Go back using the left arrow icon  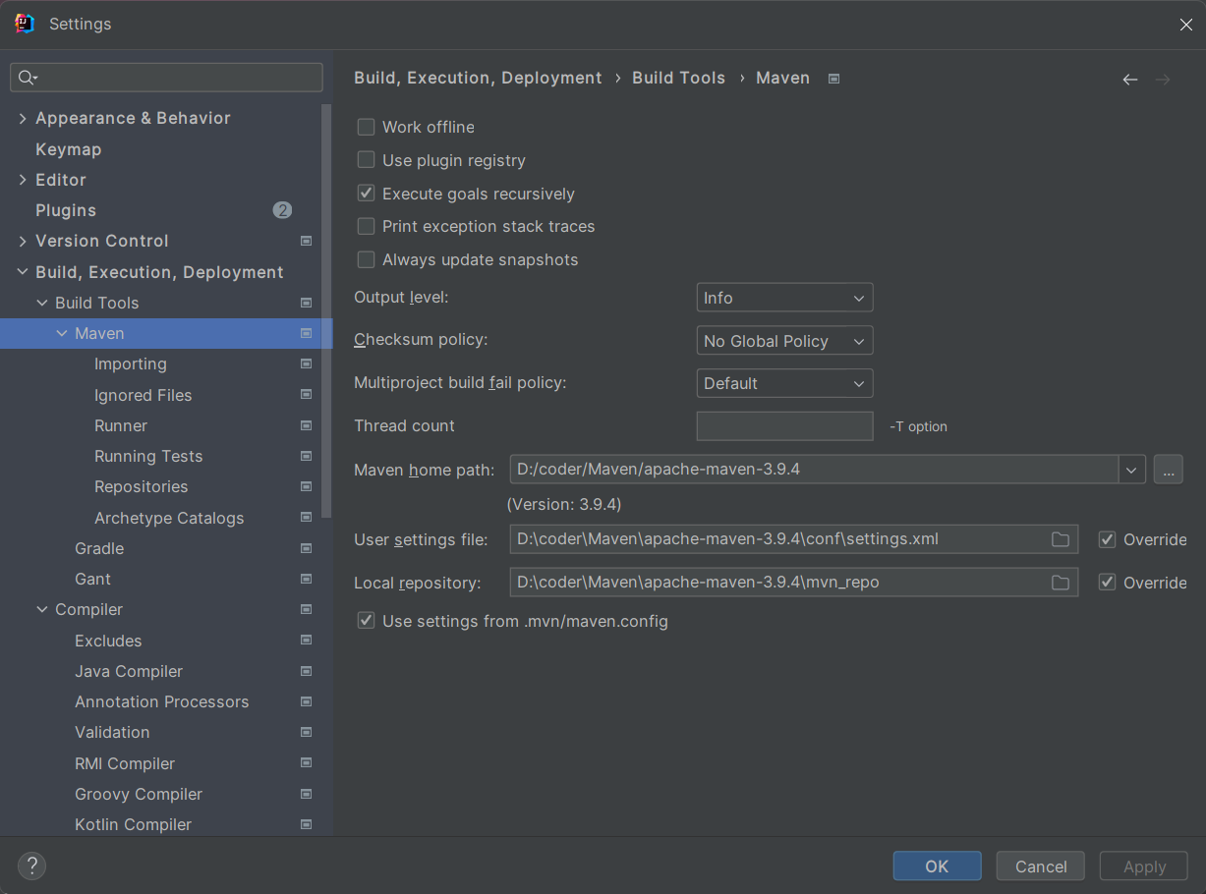[1130, 80]
